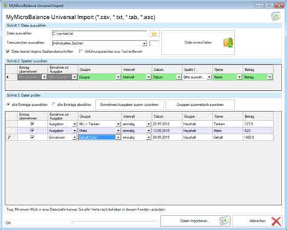Click the amount cell '-123,5'
287x230 pixels.
point(258,124)
